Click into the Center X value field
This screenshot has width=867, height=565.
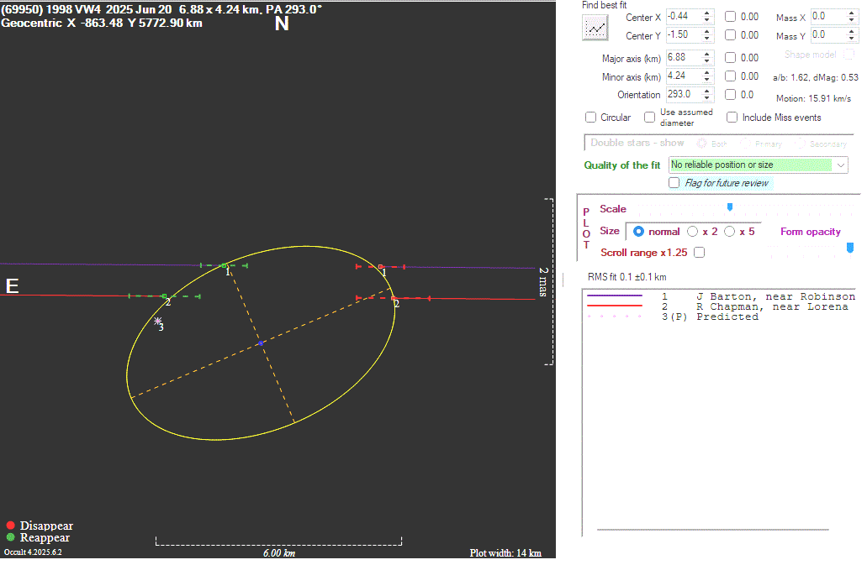(x=684, y=17)
